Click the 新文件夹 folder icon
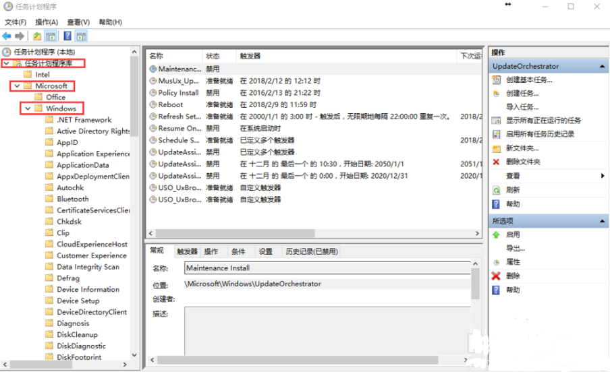The image size is (610, 372). point(497,148)
